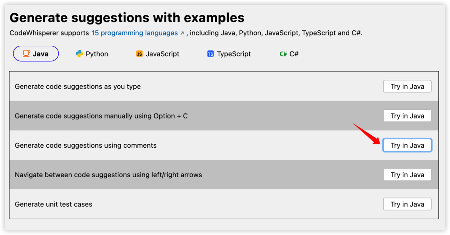
Task: Try in Java for unit test cases
Action: (407, 204)
